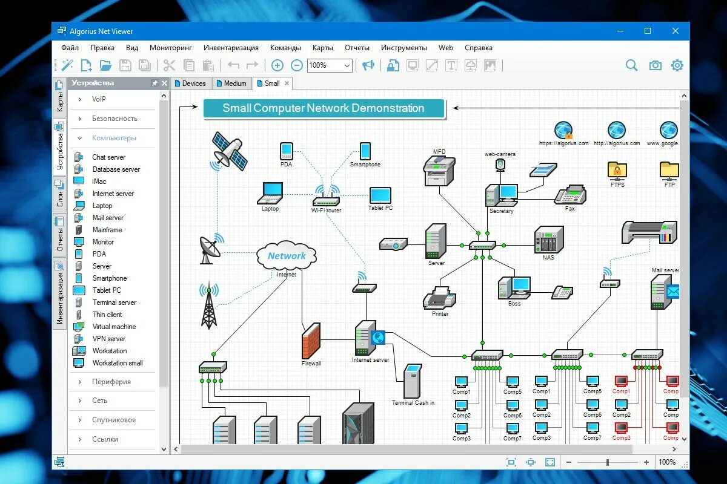
Task: Create a new map file
Action: pos(87,65)
